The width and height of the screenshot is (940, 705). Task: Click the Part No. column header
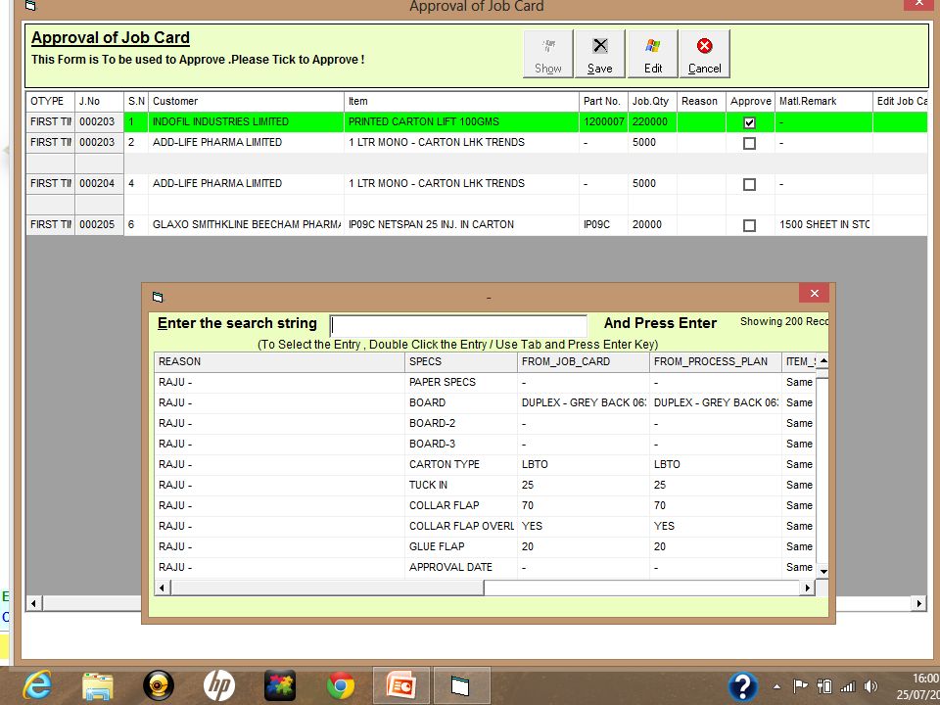coord(604,101)
